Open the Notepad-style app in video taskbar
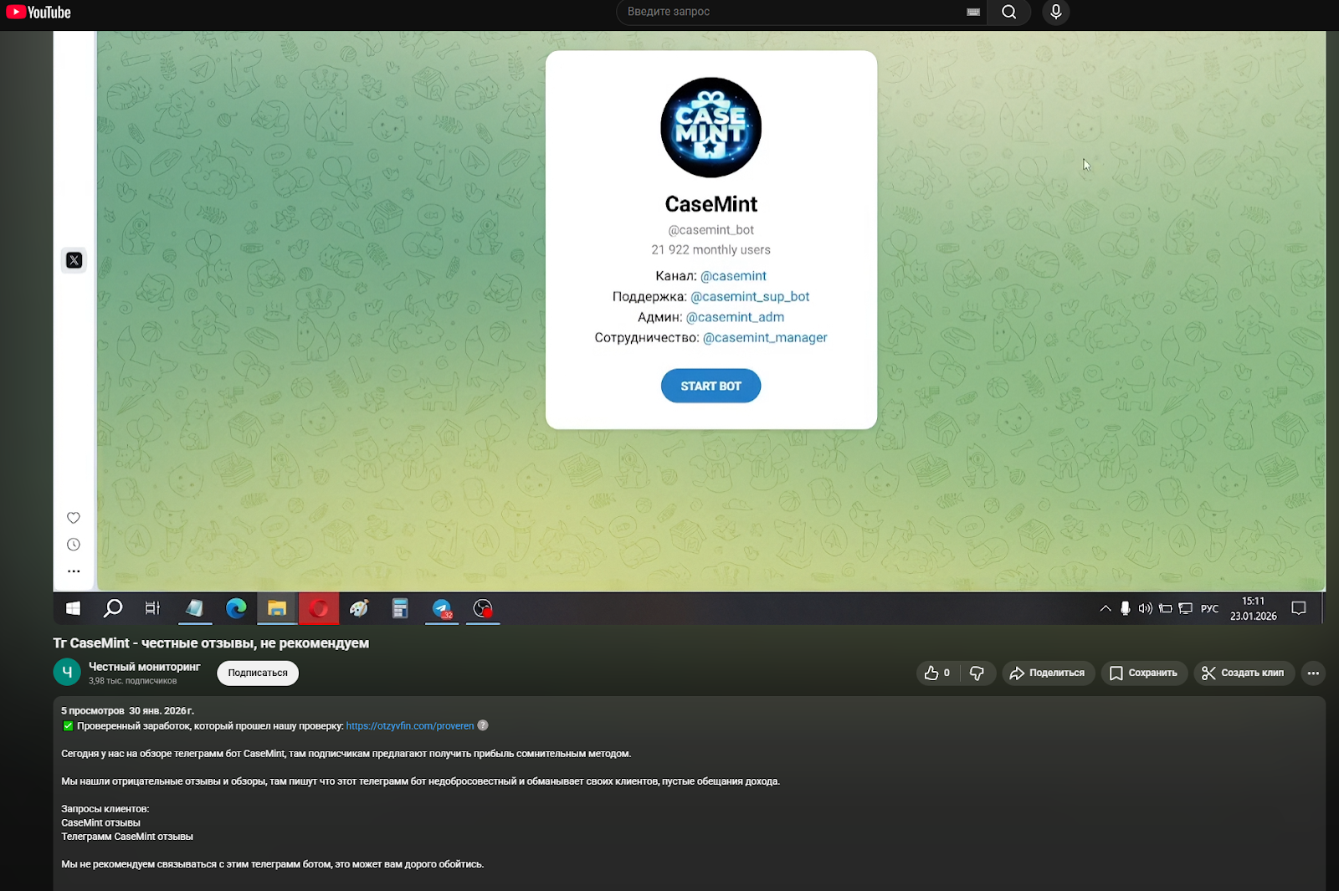This screenshot has width=1339, height=891. tap(194, 608)
